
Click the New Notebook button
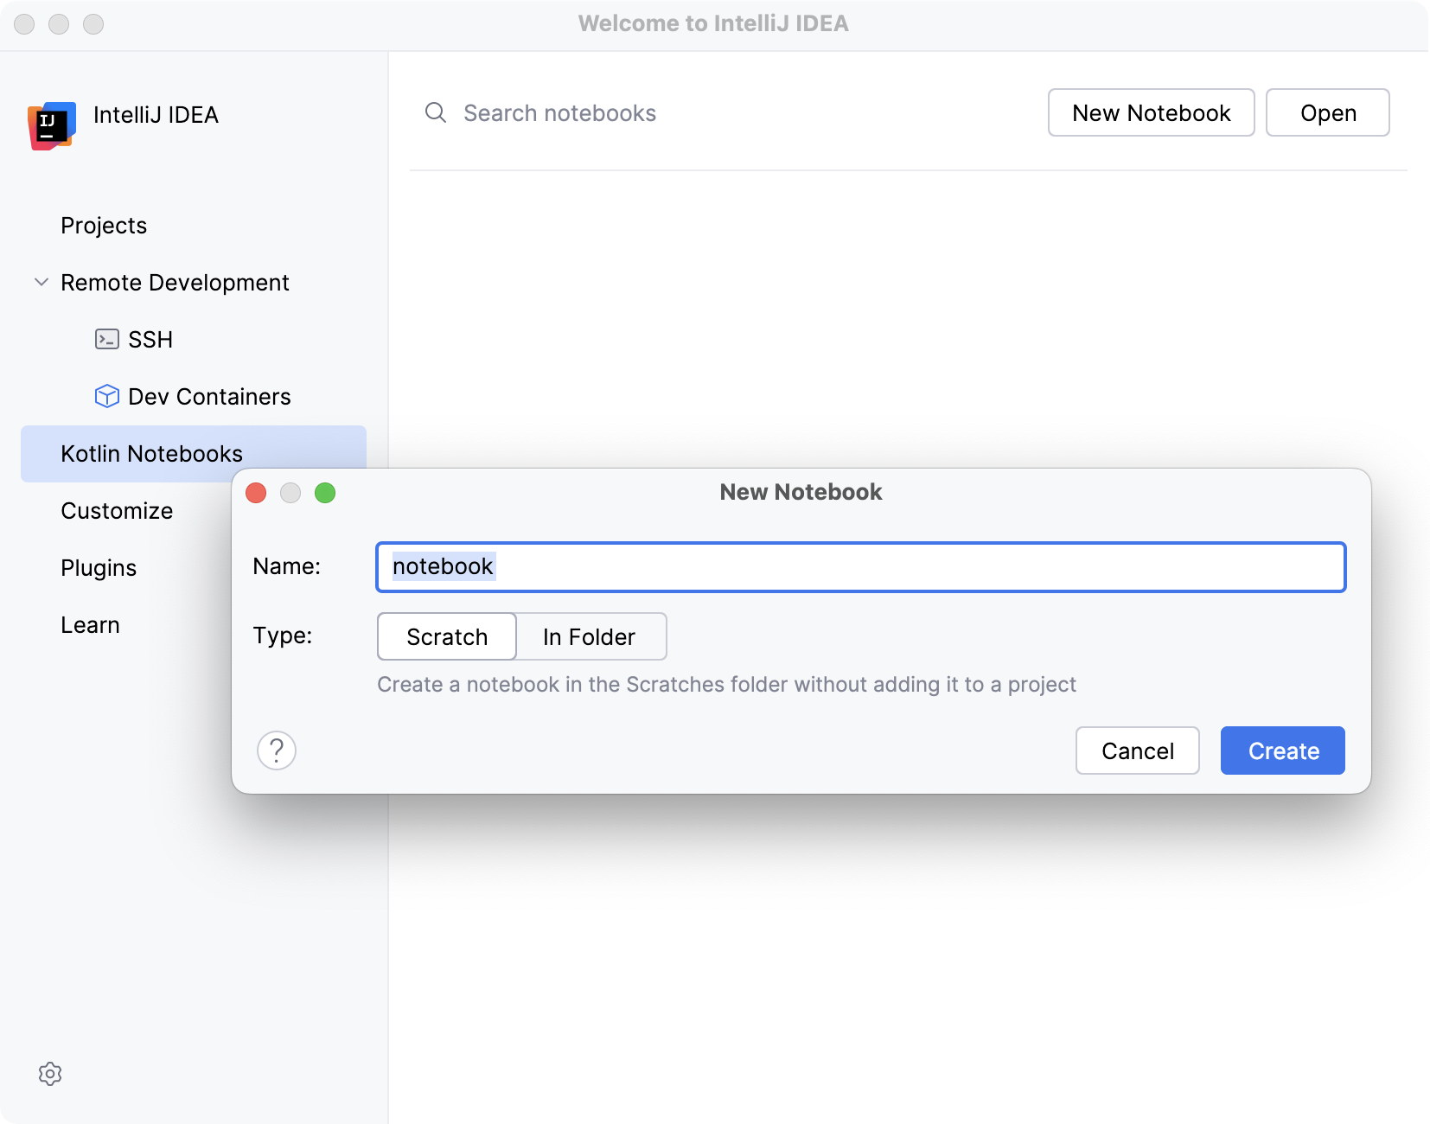1151,112
